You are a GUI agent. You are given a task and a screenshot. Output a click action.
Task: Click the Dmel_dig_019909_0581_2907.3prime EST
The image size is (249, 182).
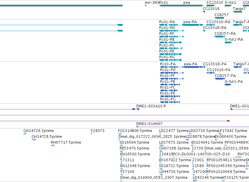[x=121, y=181]
